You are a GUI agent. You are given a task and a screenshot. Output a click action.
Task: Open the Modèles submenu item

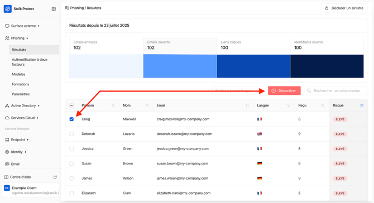[18, 74]
